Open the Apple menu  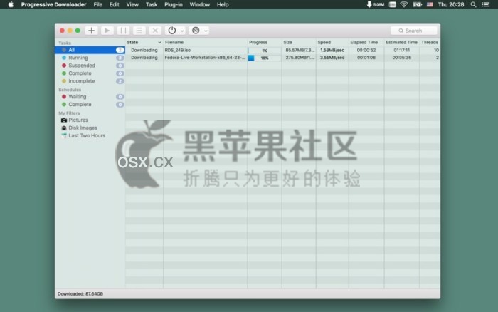(11, 4)
